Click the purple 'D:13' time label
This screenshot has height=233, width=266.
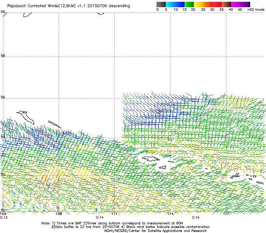pos(4,218)
